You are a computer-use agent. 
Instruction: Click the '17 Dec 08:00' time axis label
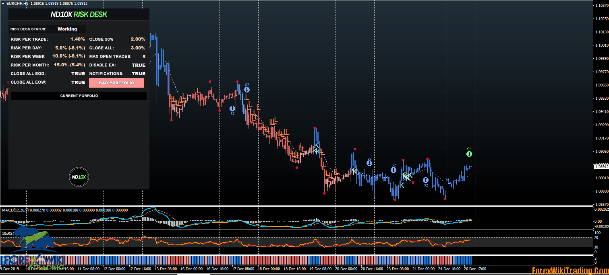[243, 269]
